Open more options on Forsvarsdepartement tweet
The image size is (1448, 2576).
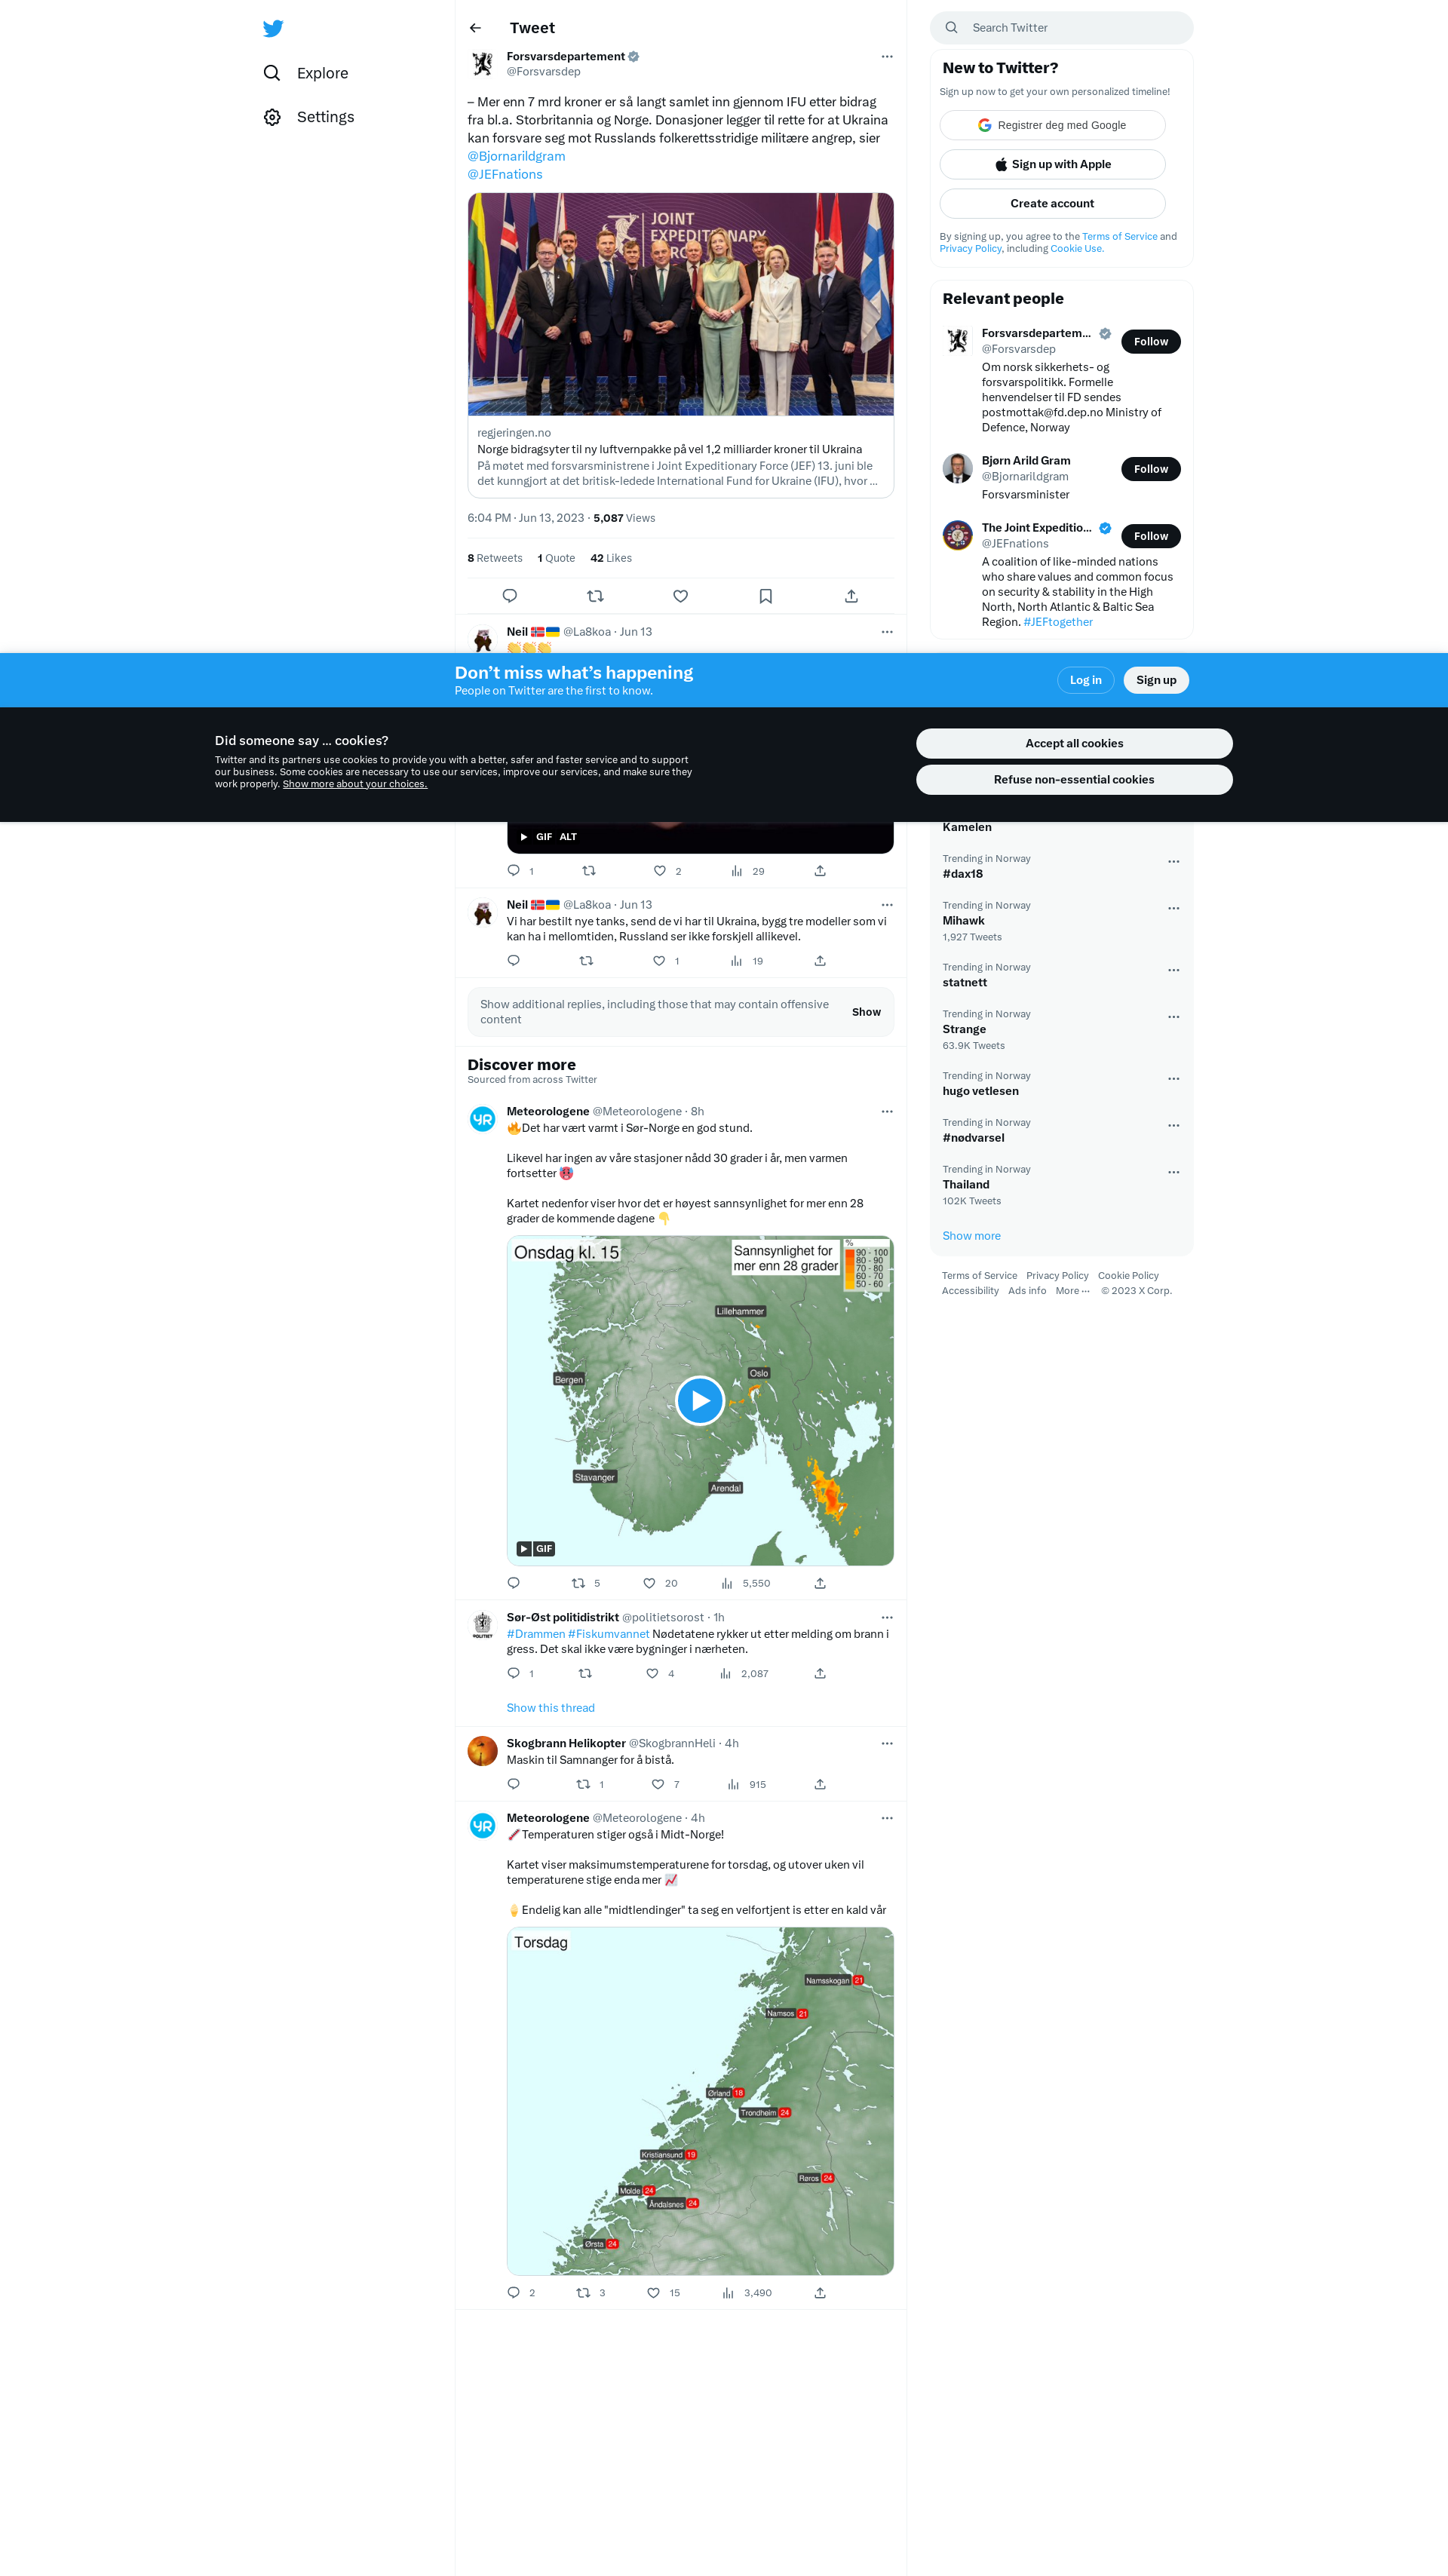(887, 57)
